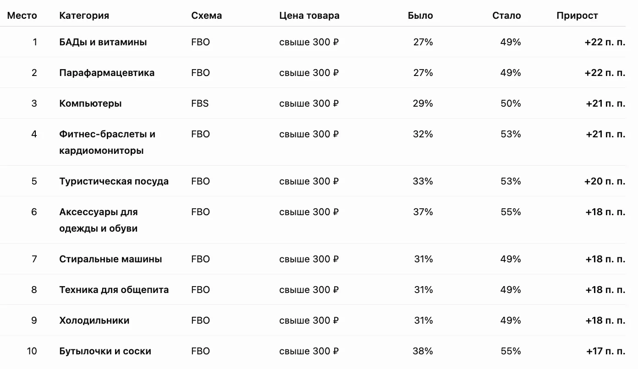Click the +20 п. п. growth value
The width and height of the screenshot is (638, 369).
click(x=605, y=181)
